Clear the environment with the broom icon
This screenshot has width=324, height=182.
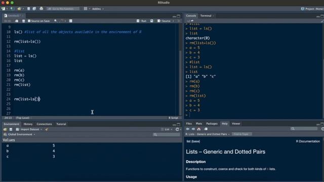coord(47,129)
